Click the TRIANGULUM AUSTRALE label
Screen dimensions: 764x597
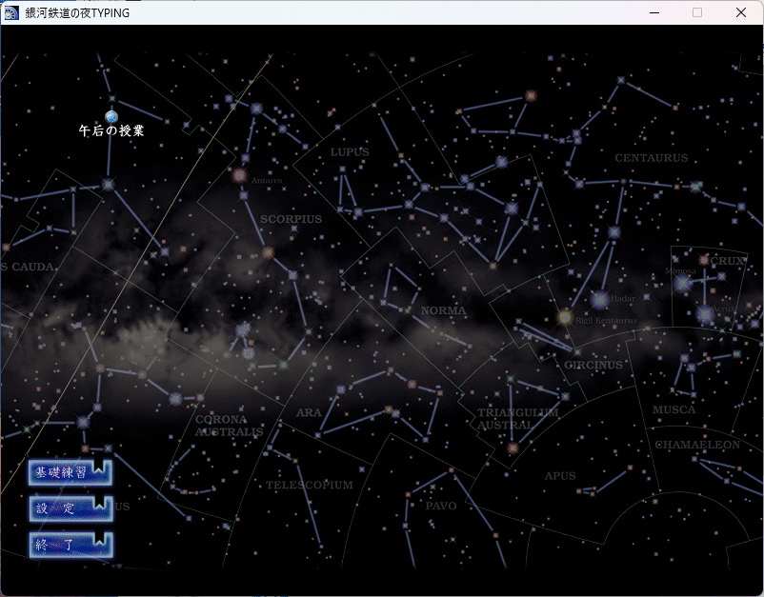pyautogui.click(x=517, y=419)
